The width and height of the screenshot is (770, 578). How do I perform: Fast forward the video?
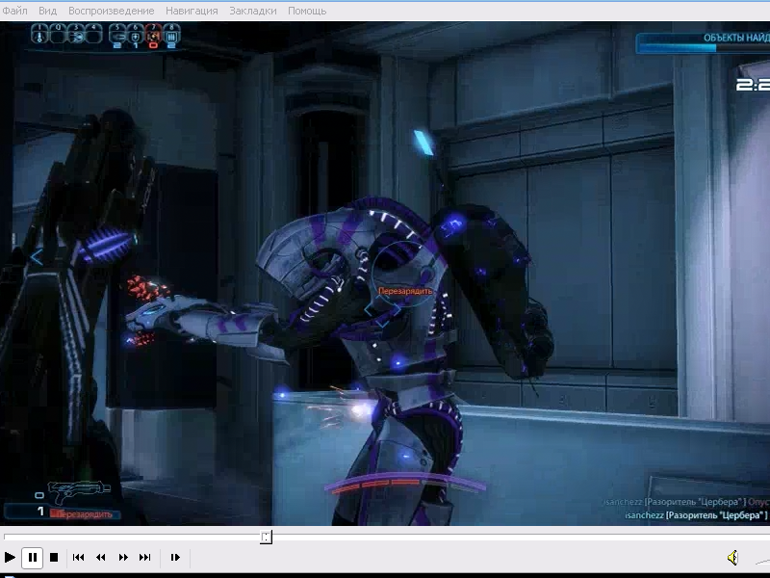tap(123, 558)
